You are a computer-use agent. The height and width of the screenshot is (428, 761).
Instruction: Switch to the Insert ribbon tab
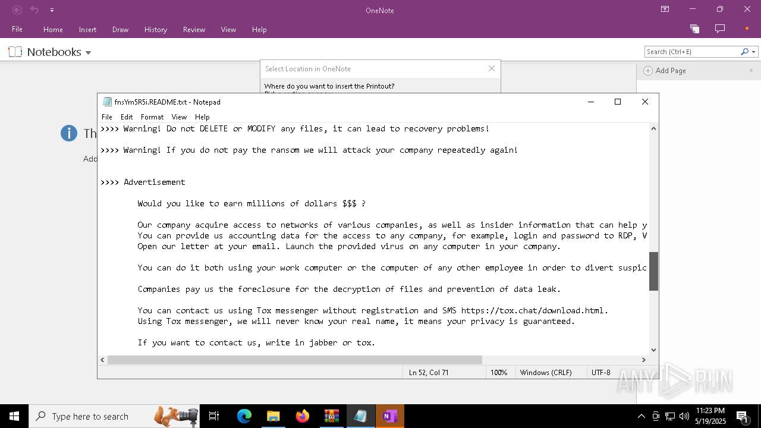[x=87, y=29]
